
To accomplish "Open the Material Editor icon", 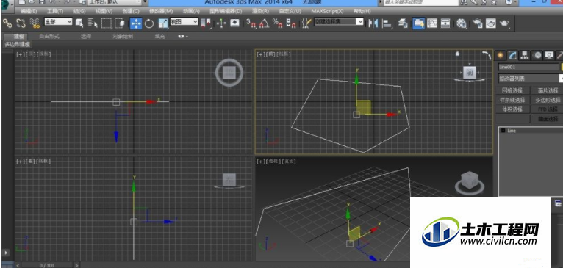I will click(462, 23).
